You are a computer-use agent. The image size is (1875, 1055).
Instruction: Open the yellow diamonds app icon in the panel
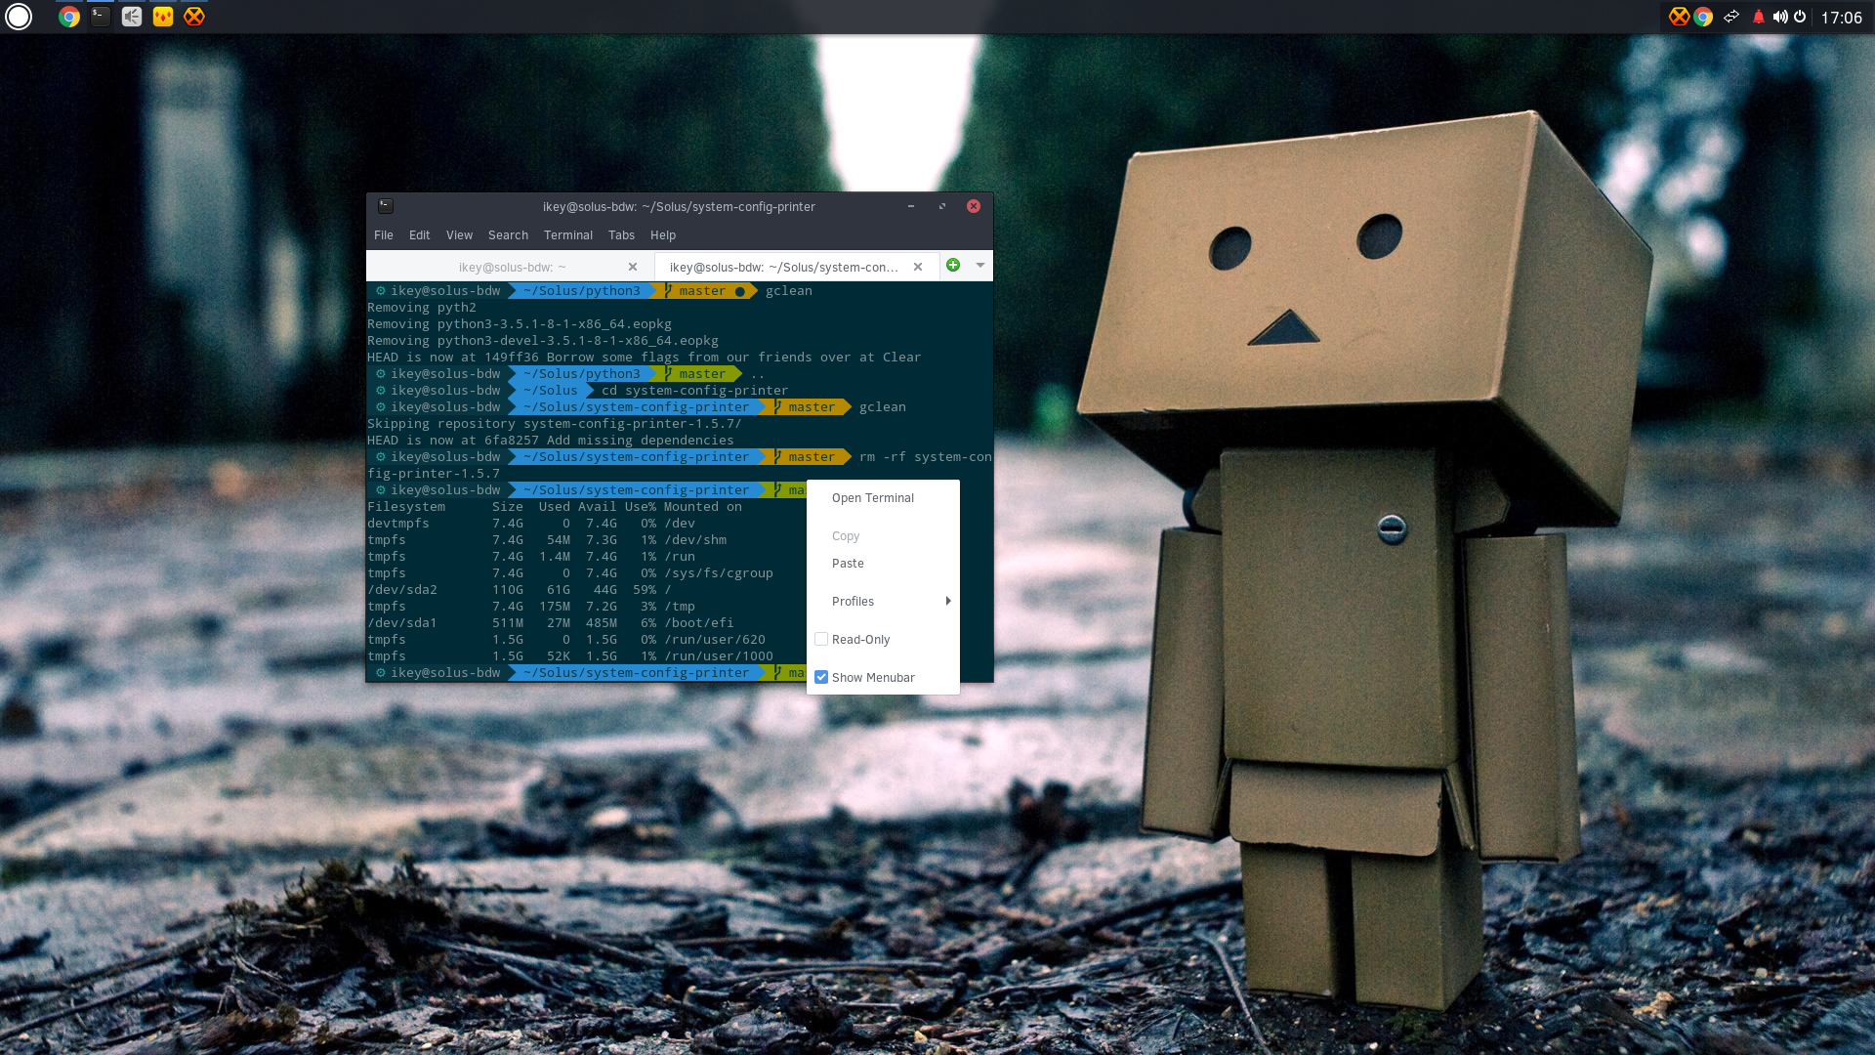163,17
